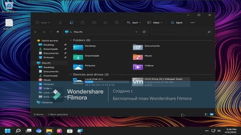
Task: Open Task View on taskbar
Action: 29,131
